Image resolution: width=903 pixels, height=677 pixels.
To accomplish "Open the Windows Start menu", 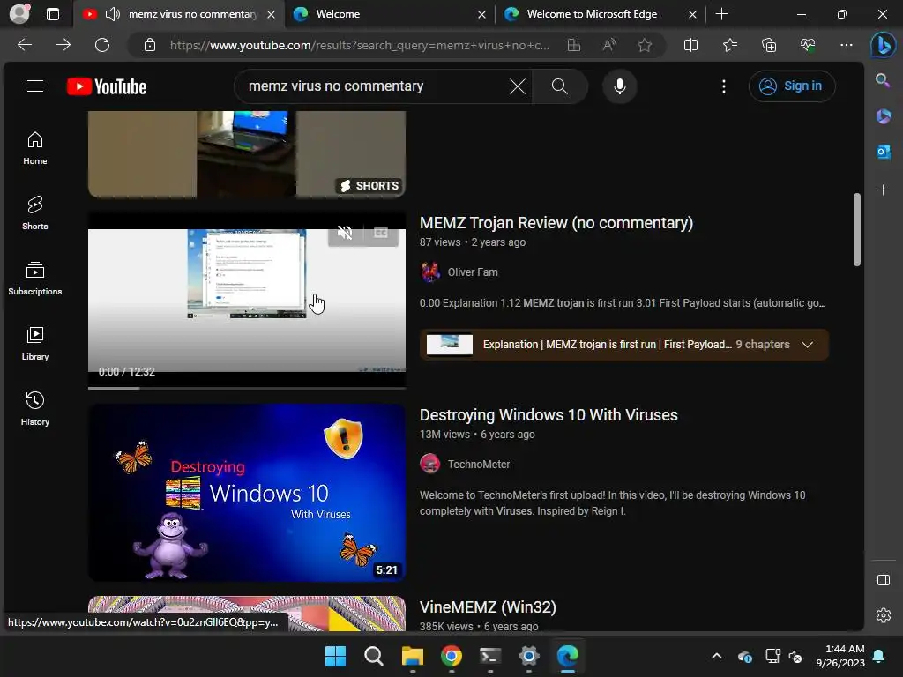I will (335, 656).
